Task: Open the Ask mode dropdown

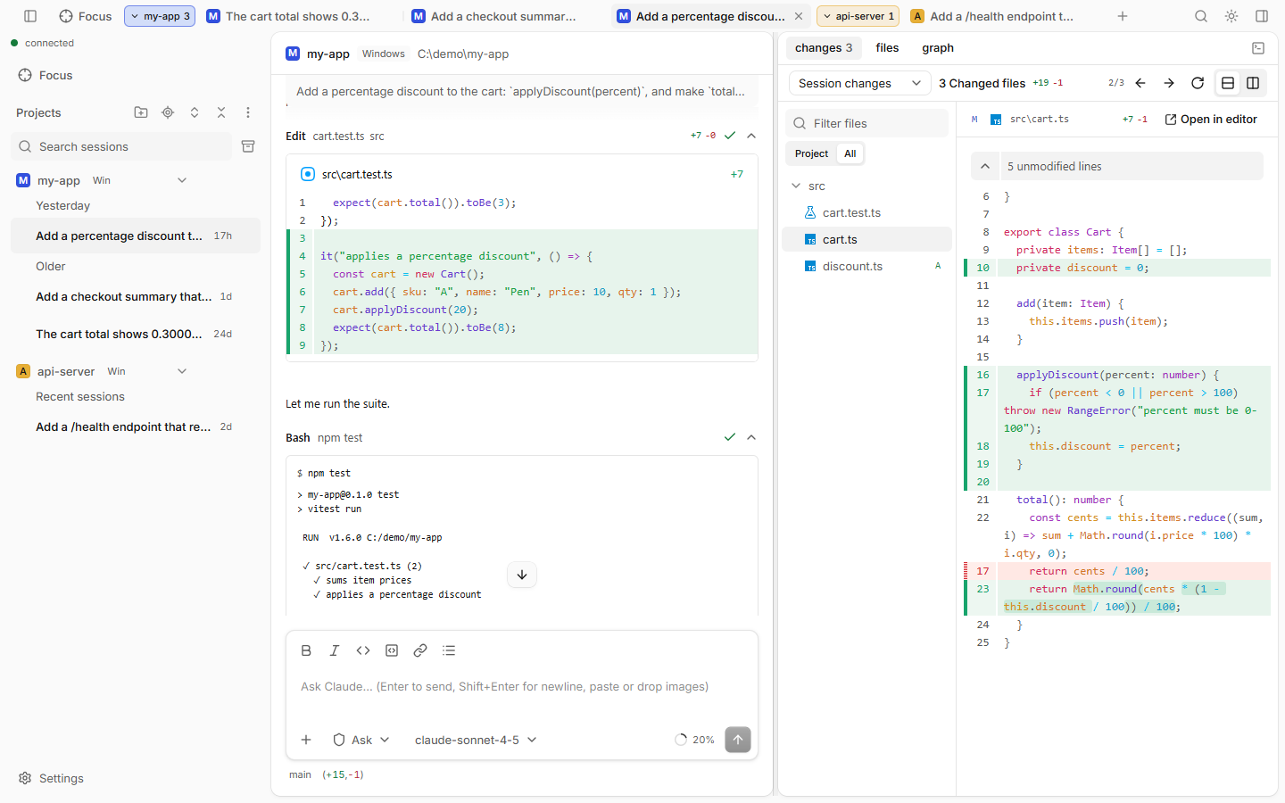Action: point(361,740)
